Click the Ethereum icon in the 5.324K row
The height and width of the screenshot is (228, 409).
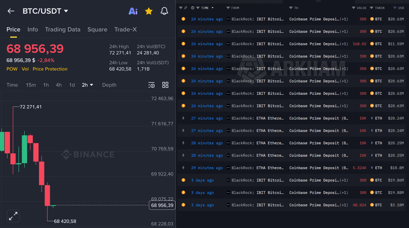(183, 168)
